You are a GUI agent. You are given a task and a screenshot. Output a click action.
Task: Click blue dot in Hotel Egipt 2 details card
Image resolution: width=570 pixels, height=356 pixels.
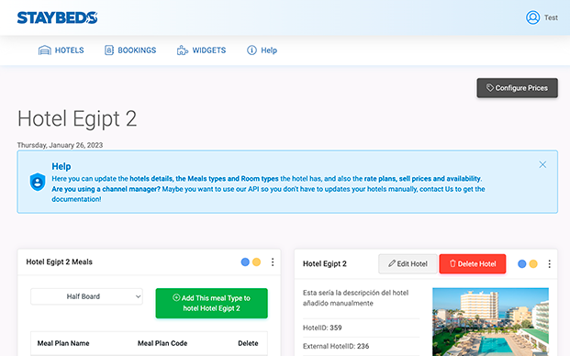pos(521,263)
